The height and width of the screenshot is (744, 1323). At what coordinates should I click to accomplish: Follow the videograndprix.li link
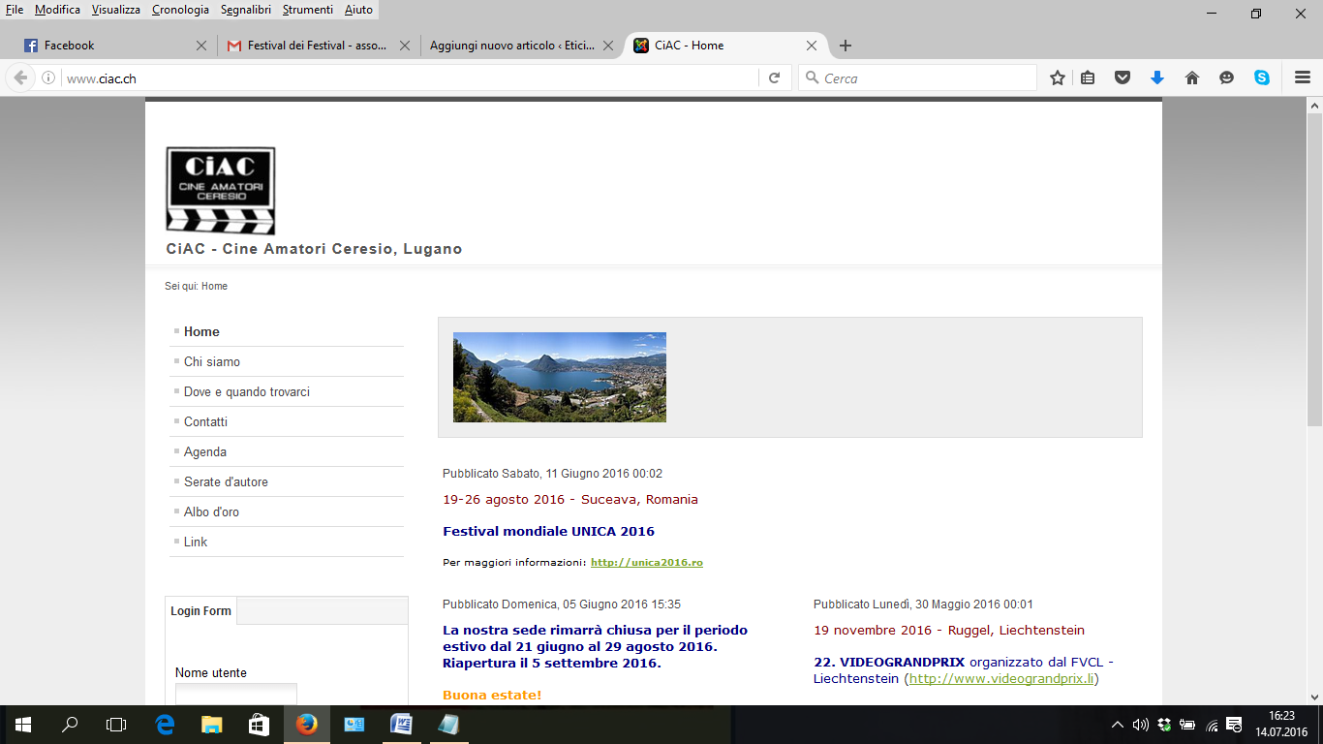point(1001,679)
